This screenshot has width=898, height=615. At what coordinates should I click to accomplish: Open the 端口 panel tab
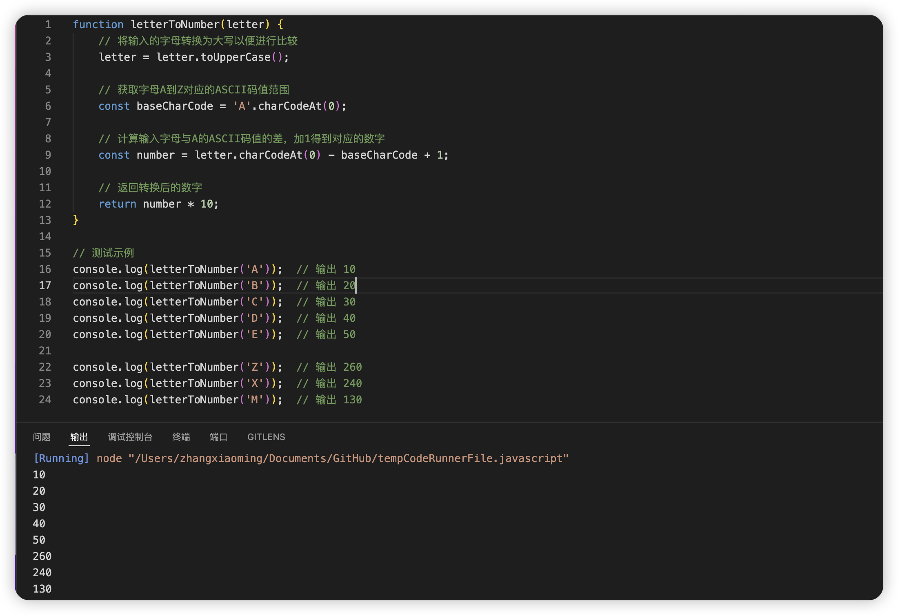coord(218,437)
